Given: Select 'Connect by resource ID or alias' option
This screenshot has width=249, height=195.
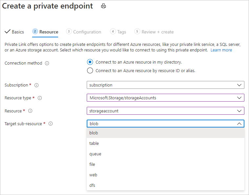Looking at the screenshot, I should [90, 70].
